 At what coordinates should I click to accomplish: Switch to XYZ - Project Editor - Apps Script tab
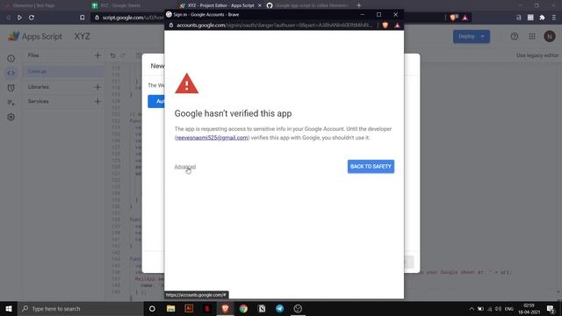point(220,5)
